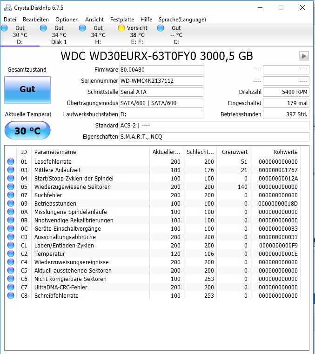
Task: Click status icon of Suchfehler row
Action: coord(11,195)
